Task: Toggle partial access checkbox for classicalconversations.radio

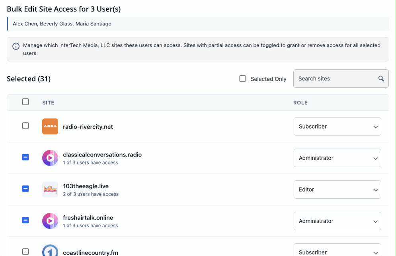Action: click(25, 157)
